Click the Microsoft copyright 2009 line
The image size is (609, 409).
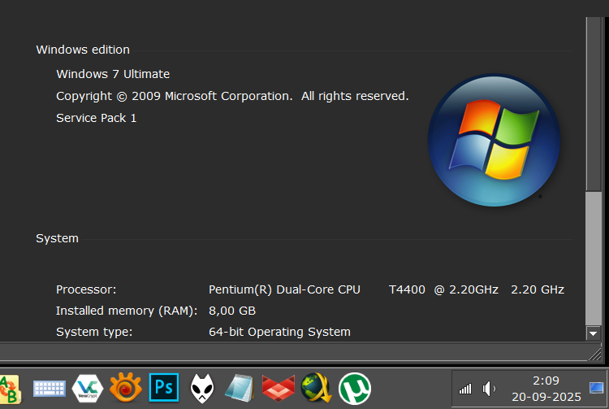[x=232, y=96]
